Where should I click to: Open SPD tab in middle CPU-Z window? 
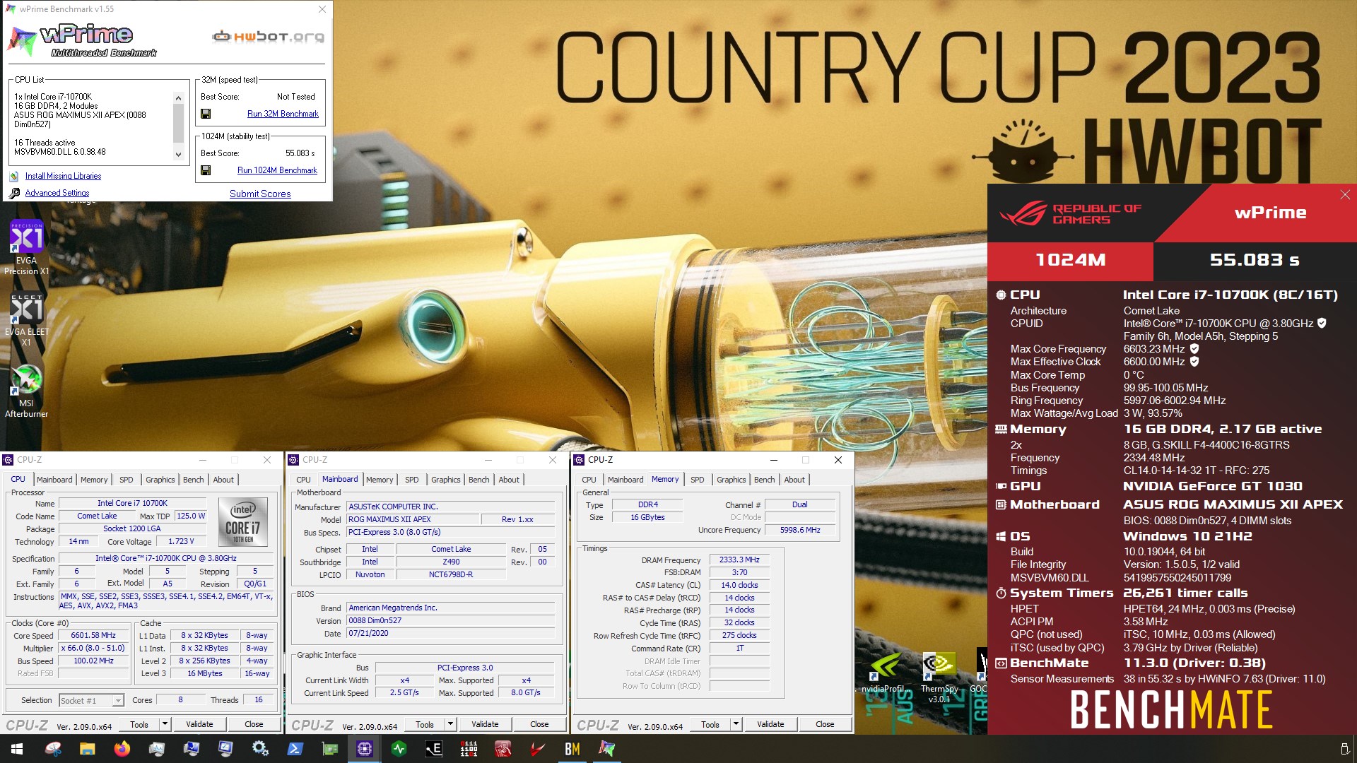[412, 480]
